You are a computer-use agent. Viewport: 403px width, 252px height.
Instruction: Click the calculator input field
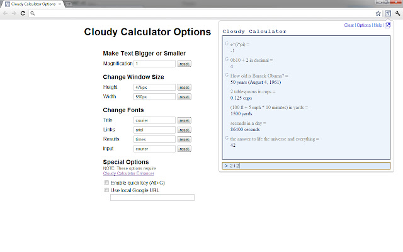309,166
